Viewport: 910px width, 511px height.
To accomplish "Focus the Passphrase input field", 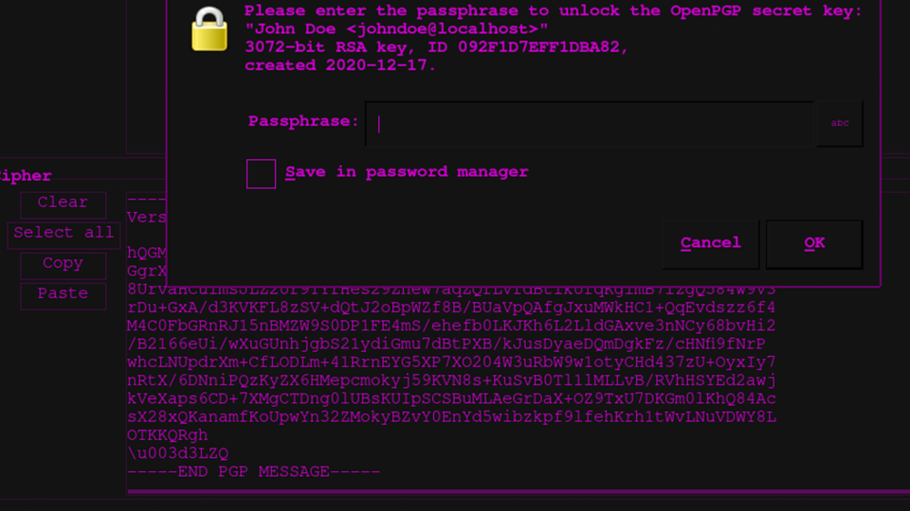I will (590, 124).
